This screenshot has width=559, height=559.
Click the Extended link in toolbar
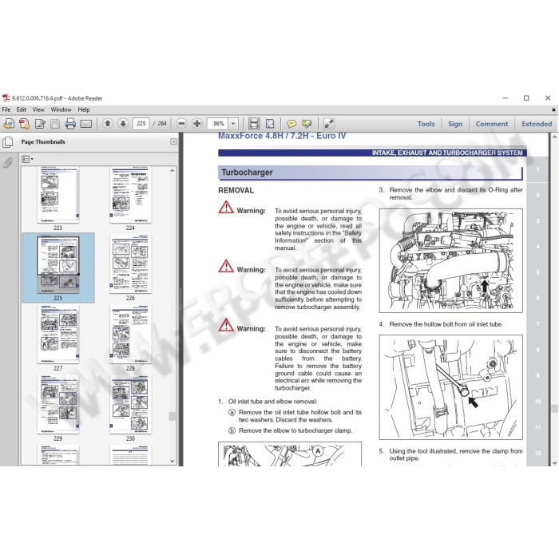coord(537,124)
